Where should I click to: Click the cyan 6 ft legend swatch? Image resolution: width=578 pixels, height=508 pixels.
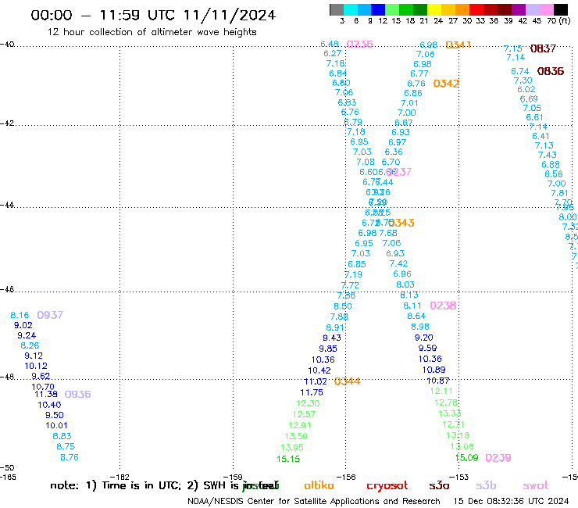[351, 9]
